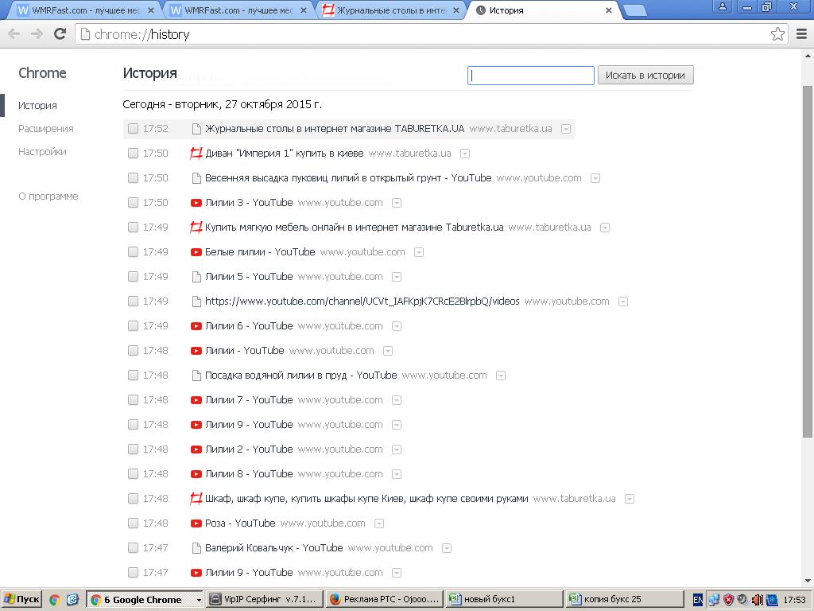
Task: Expand the options arrow for Посадка водяной лилии
Action: [501, 376]
